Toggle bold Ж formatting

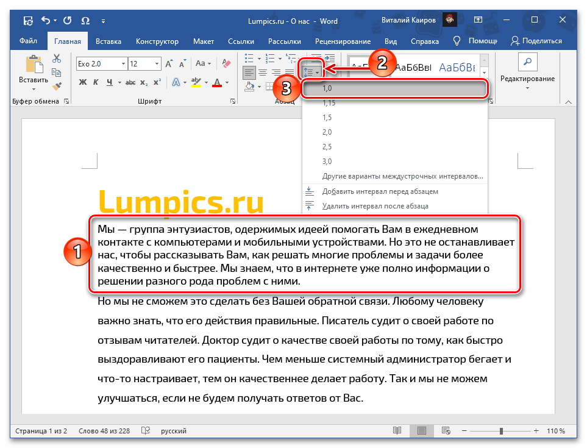point(83,82)
